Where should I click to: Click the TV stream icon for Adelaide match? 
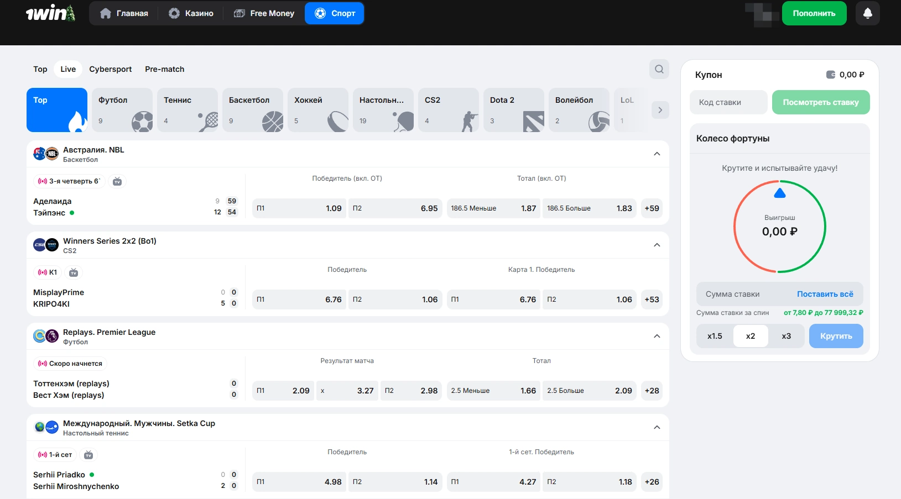pyautogui.click(x=117, y=181)
